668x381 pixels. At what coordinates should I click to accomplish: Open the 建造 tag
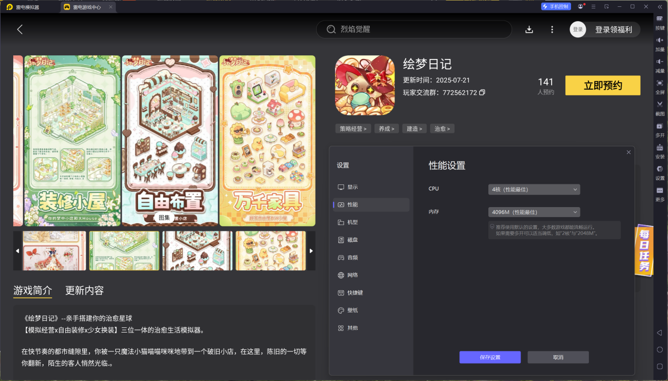pyautogui.click(x=414, y=129)
